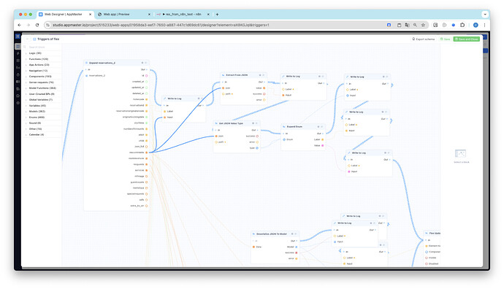Click settings icon on Extract From JSON block

pyautogui.click(x=260, y=75)
